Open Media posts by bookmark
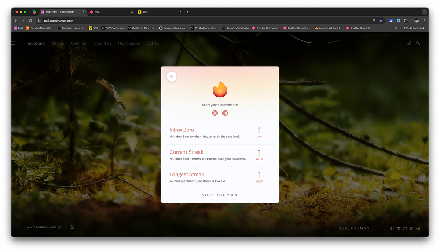The width and height of the screenshot is (440, 252). pyautogui.click(x=204, y=28)
